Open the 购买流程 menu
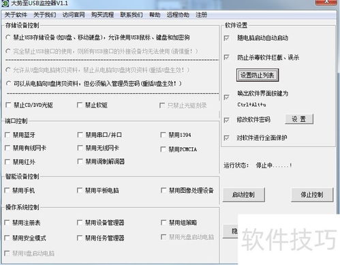This screenshot has height=265, width=340. [x=102, y=15]
